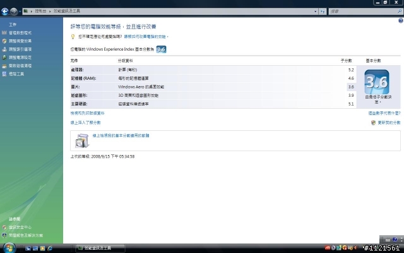Image resolution: width=404 pixels, height=253 pixels.
Task: Open the 這些數字代表什麼? link
Action: click(384, 113)
